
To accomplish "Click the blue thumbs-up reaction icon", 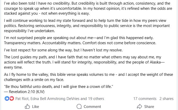I will tap(7, 98).
